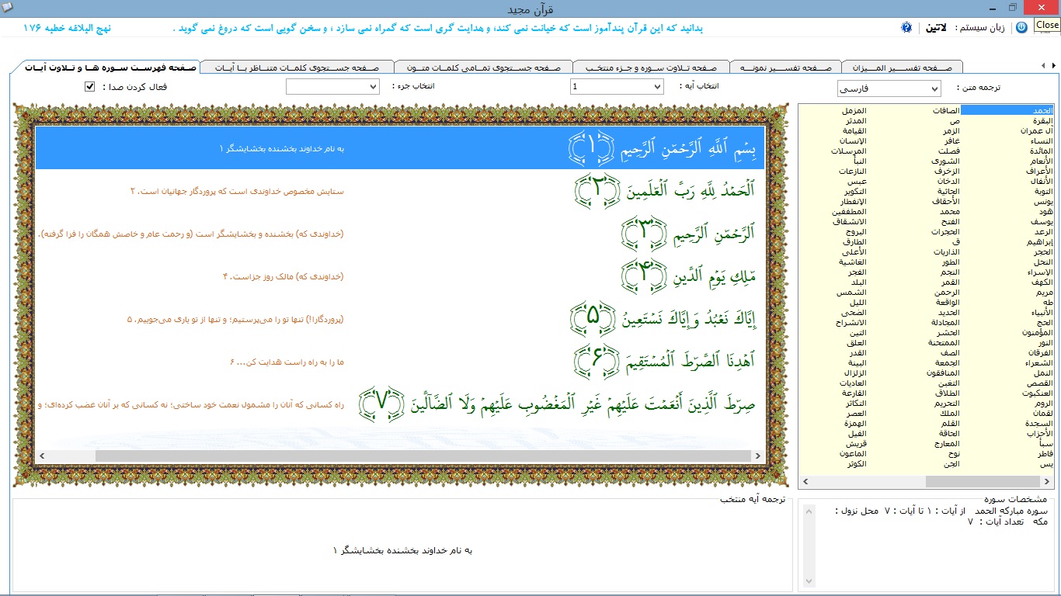Select surah مريم in the list

(1045, 293)
